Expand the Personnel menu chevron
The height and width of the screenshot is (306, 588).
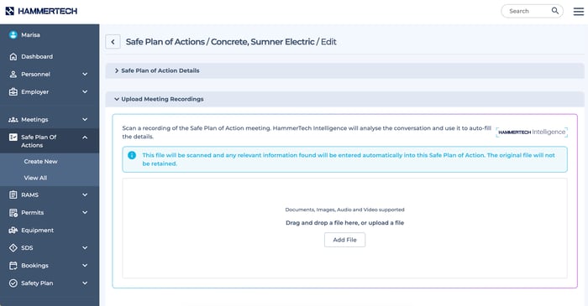[x=85, y=74]
